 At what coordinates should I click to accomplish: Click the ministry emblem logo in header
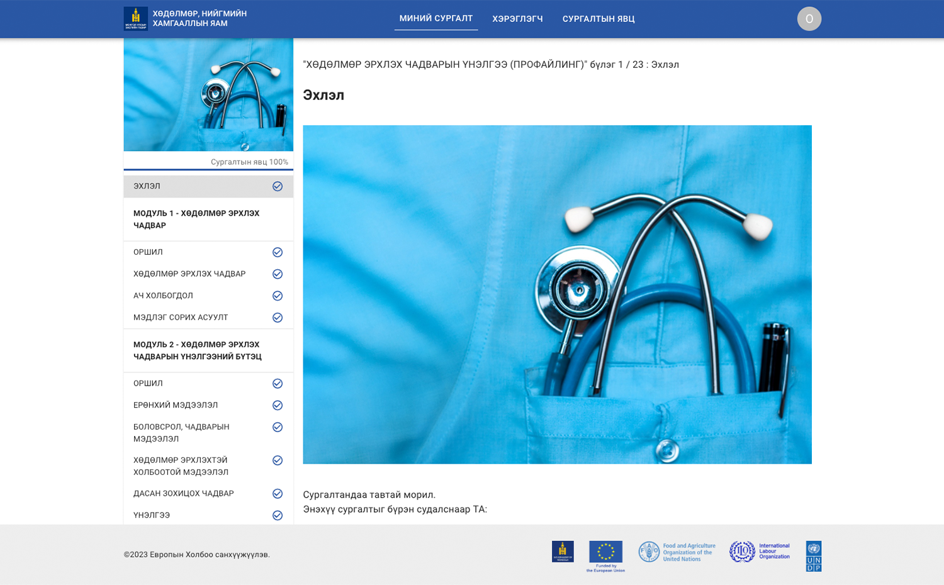click(135, 19)
